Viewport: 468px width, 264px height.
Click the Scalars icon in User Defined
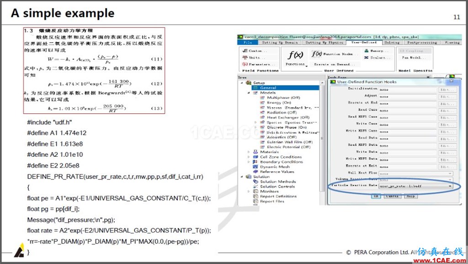click(367, 58)
